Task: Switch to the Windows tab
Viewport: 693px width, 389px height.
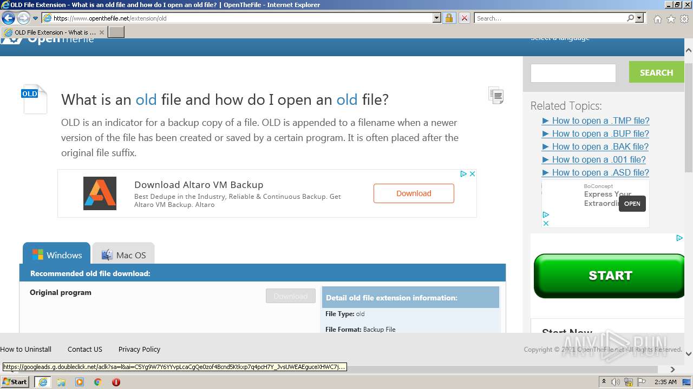Action: pos(57,254)
